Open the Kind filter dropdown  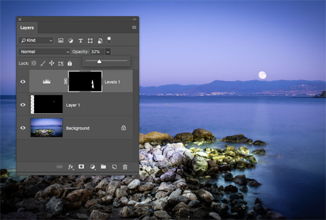(36, 40)
